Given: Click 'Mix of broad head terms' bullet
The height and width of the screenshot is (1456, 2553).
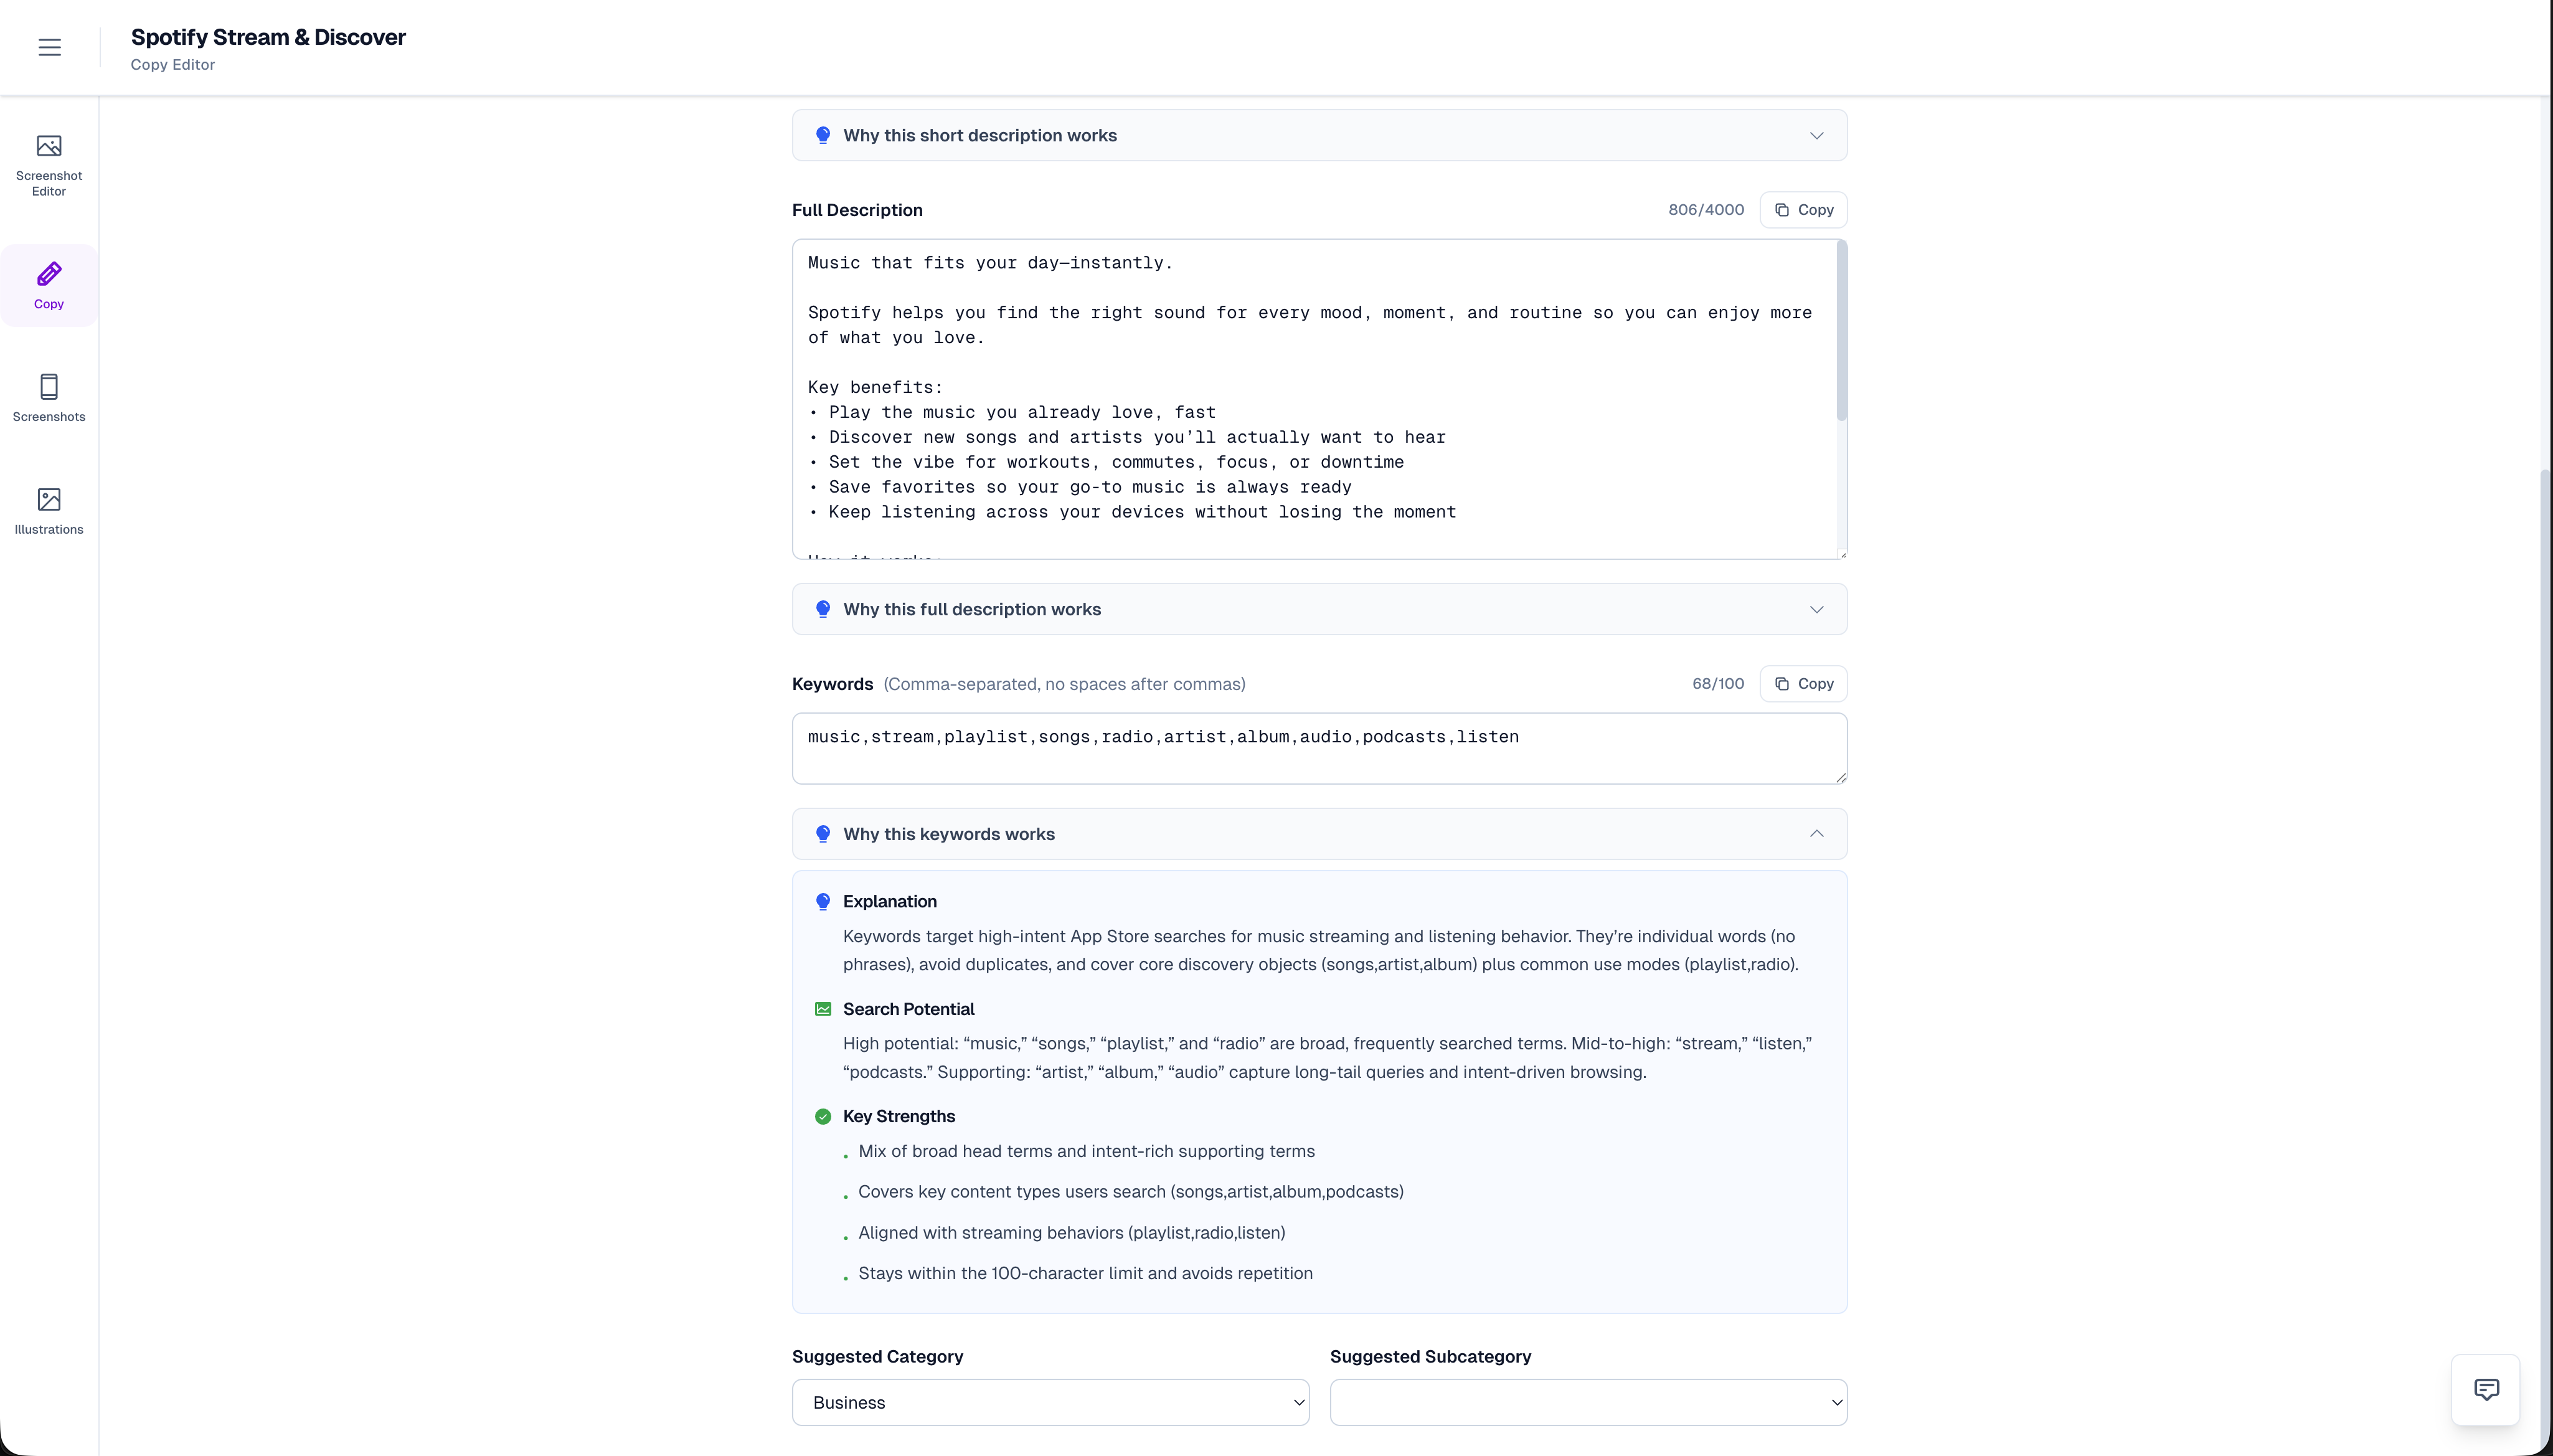Looking at the screenshot, I should click(1087, 1152).
